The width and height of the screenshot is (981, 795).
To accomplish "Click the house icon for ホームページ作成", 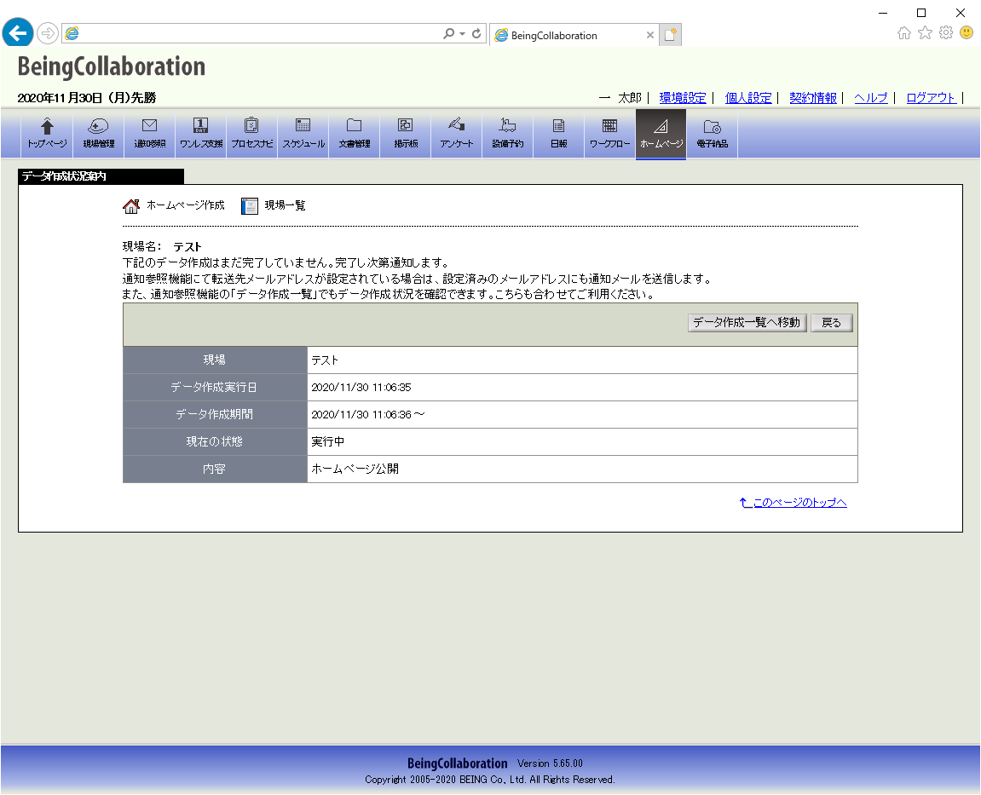I will (130, 206).
